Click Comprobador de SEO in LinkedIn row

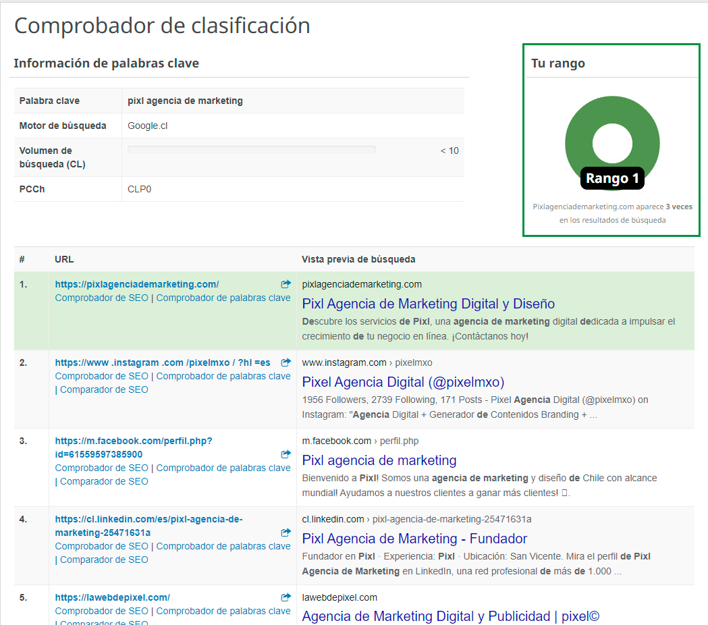coord(102,547)
